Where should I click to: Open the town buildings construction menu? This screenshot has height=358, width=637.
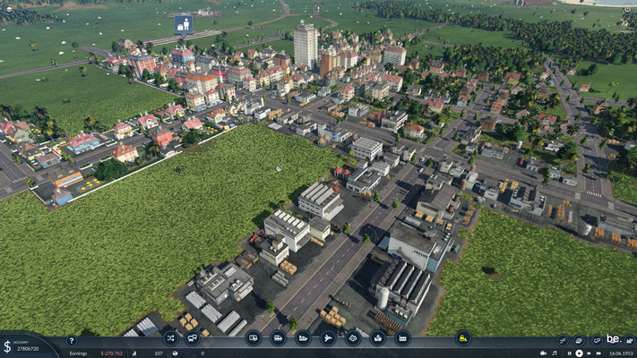point(377,338)
